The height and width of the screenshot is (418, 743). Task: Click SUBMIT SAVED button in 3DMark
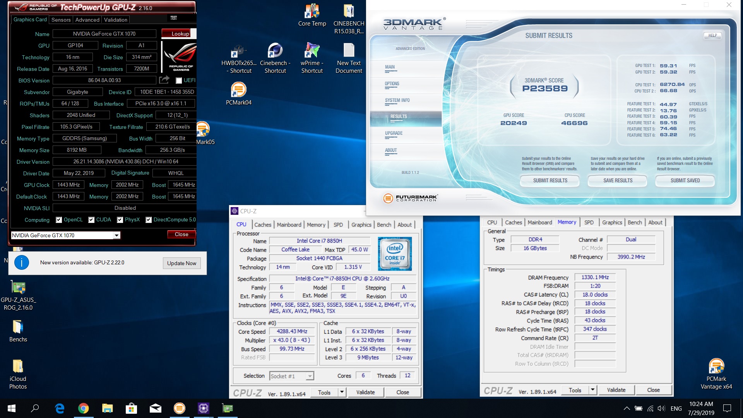[685, 180]
